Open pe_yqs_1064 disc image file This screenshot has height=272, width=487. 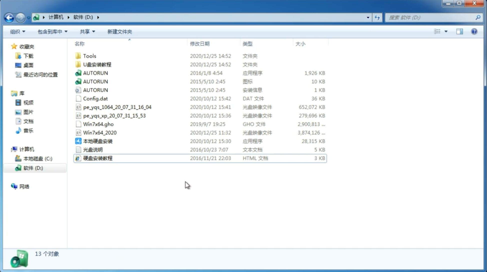click(117, 107)
